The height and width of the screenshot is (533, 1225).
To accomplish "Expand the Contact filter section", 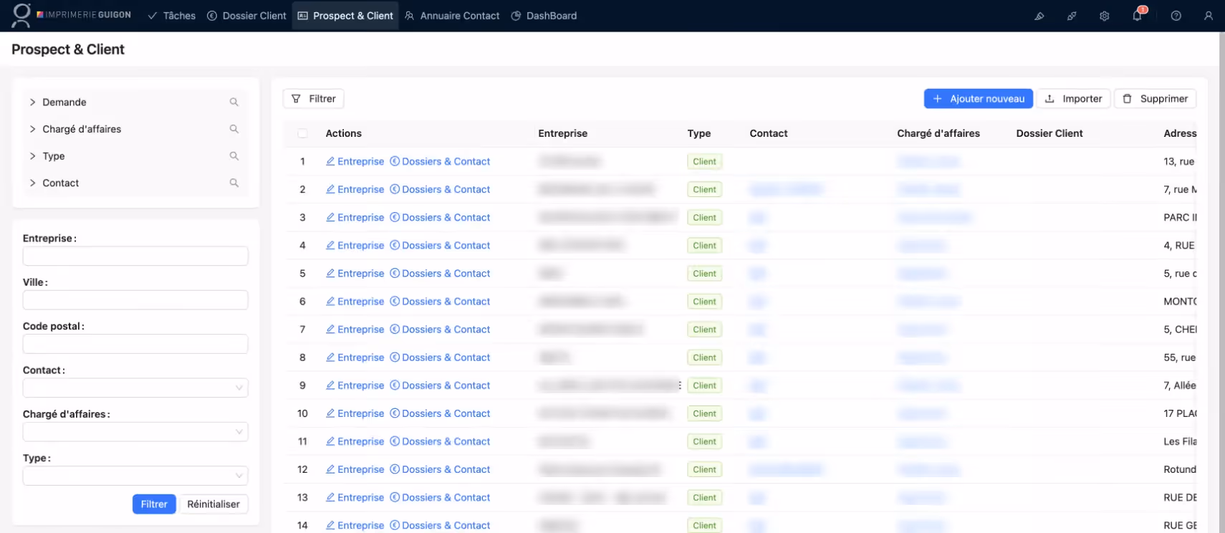I will (x=33, y=183).
